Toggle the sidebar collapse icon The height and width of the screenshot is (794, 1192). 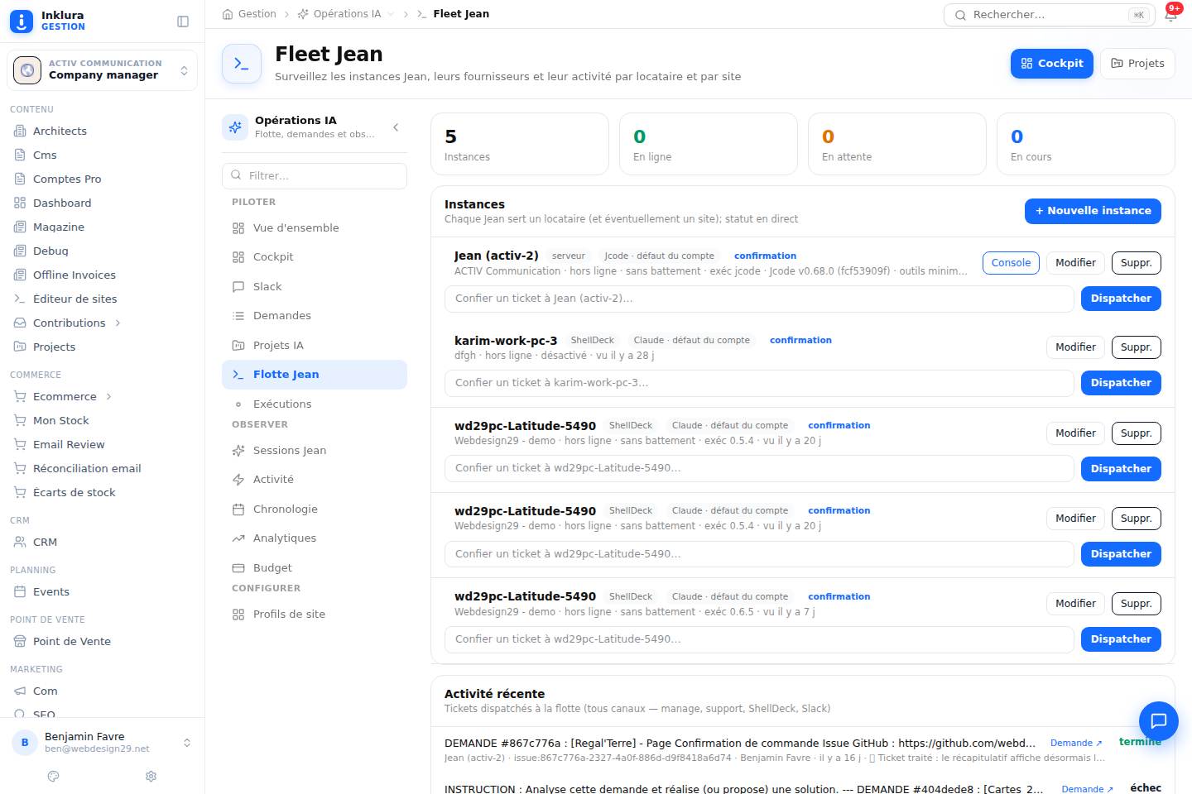point(183,22)
